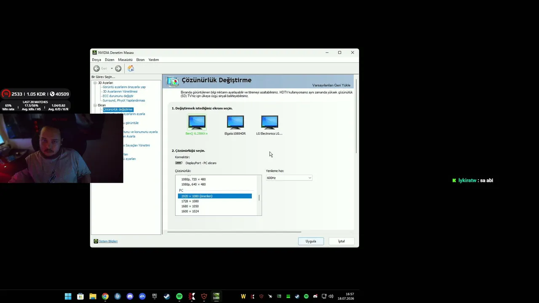539x303 pixels.
Task: Click the Uygula button
Action: pos(311,241)
